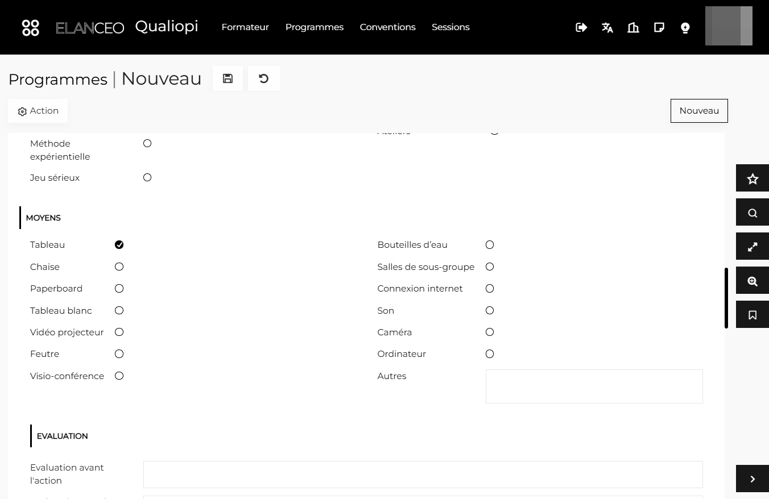This screenshot has height=499, width=769.
Task: Click the save floppy disk icon
Action: (228, 78)
